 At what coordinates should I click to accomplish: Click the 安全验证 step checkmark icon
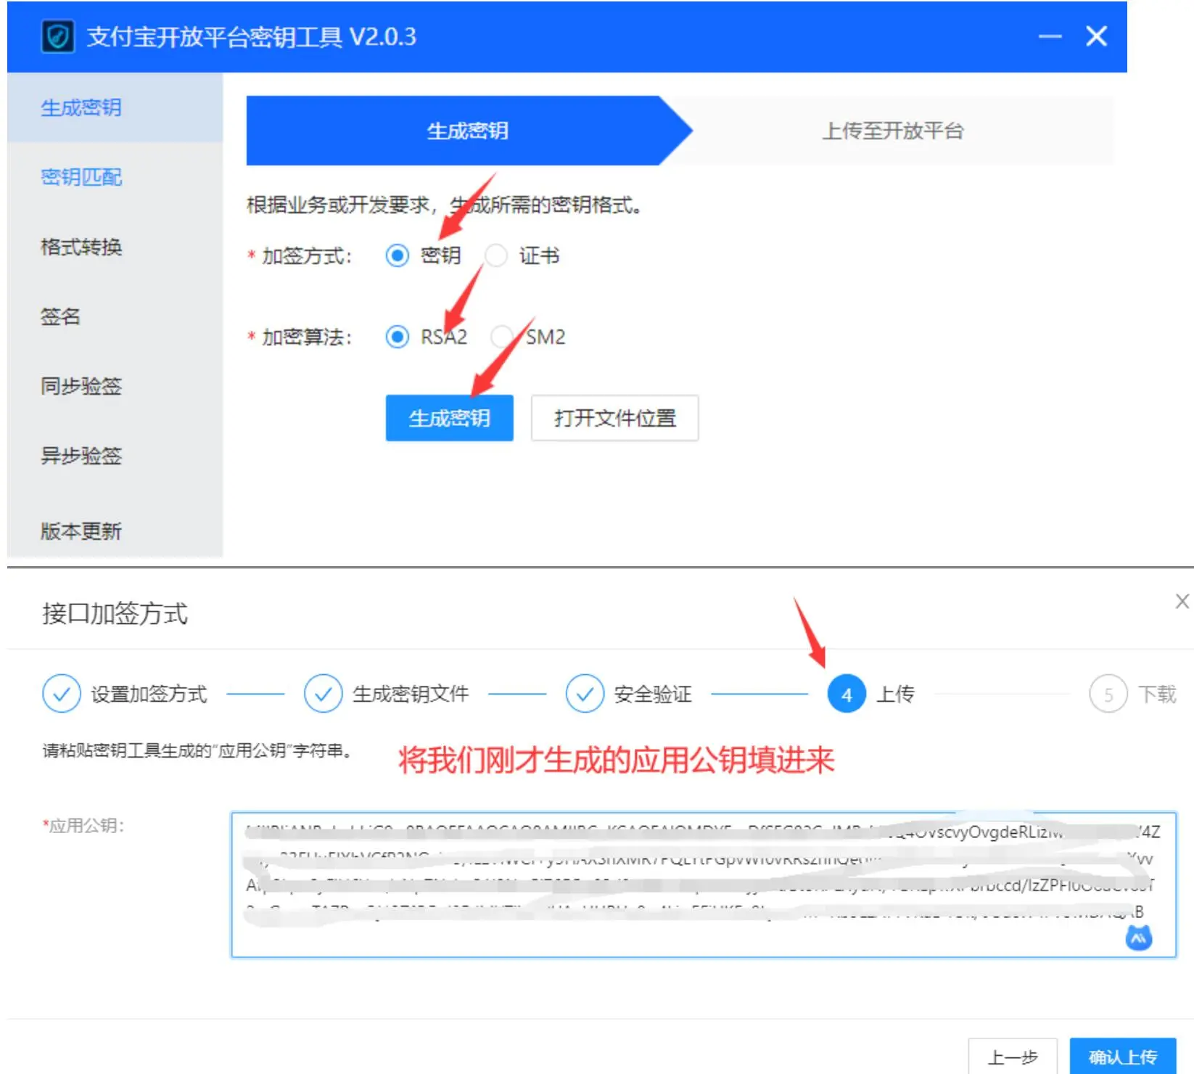585,694
